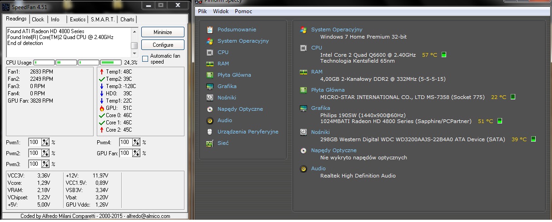552x222 pixels.
Task: Click the GPU Fan 3828 RPM reading
Action: [30, 101]
